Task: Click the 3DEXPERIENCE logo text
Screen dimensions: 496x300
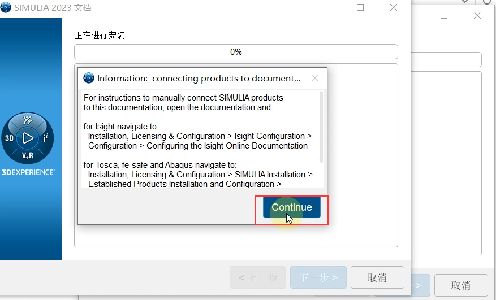Action: click(28, 172)
